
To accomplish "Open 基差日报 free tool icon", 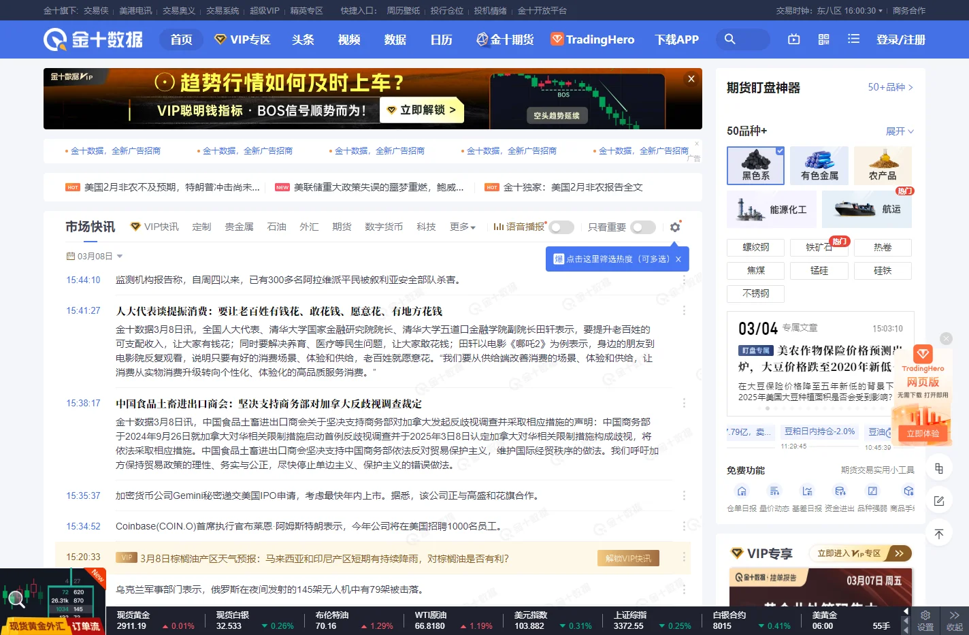I will click(807, 491).
